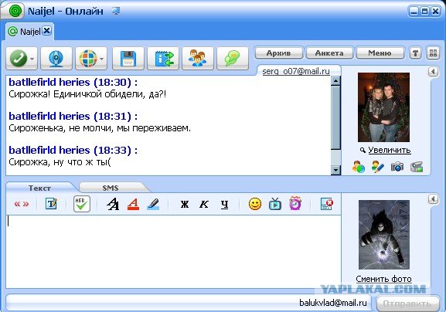Click message text 'Сирожка, ну что ж ты('
The width and height of the screenshot is (446, 312).
coord(60,162)
